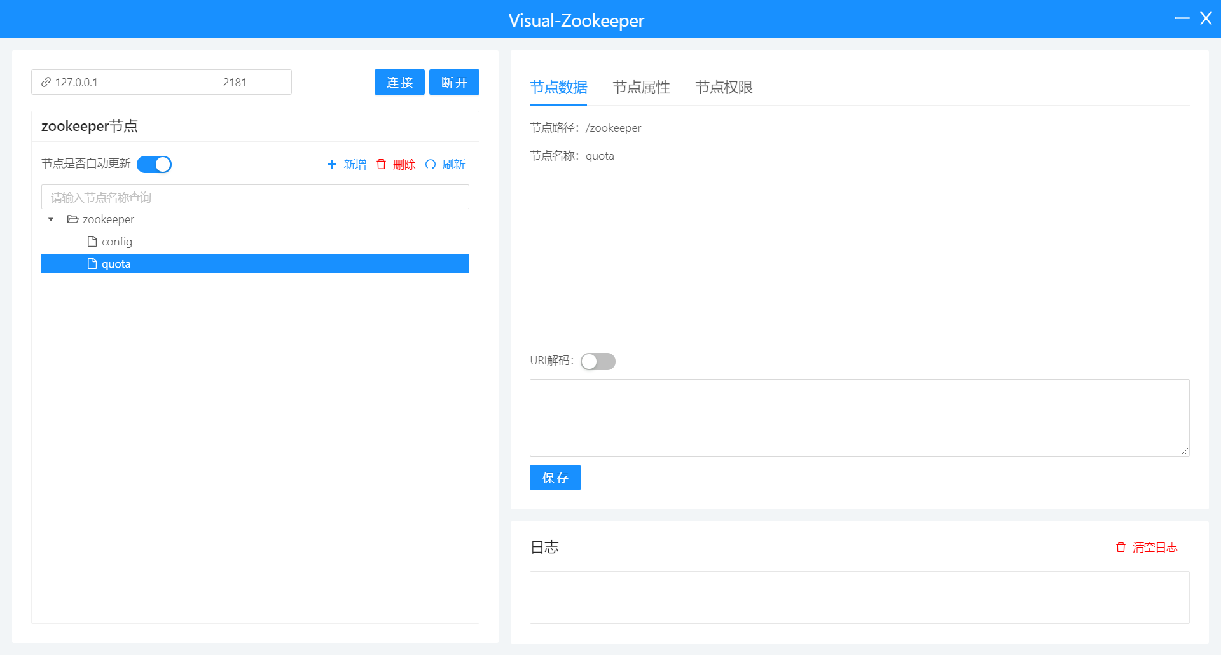Click the 断开 button
This screenshot has height=655, width=1221.
tap(454, 82)
